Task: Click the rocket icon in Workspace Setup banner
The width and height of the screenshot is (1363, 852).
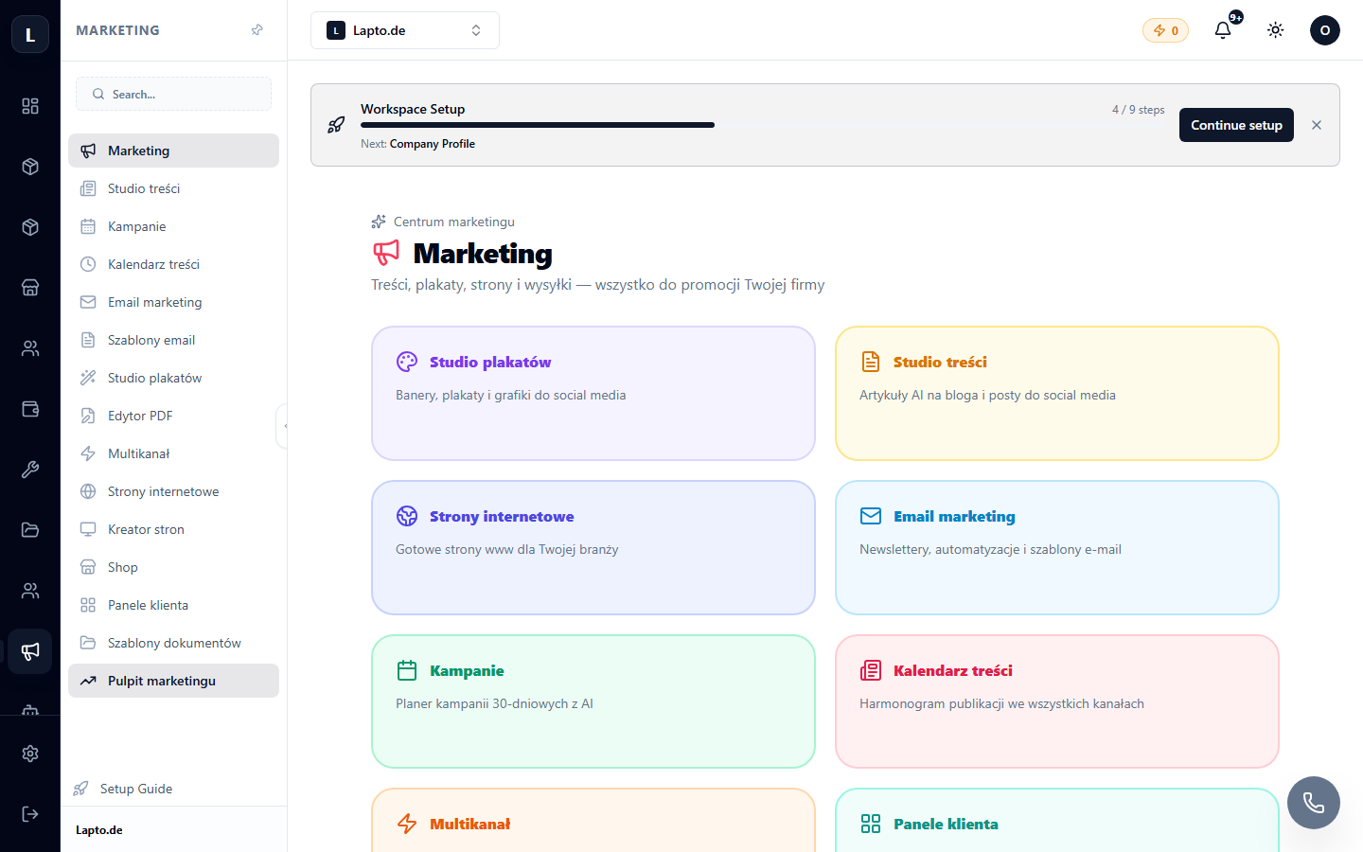Action: (x=336, y=125)
